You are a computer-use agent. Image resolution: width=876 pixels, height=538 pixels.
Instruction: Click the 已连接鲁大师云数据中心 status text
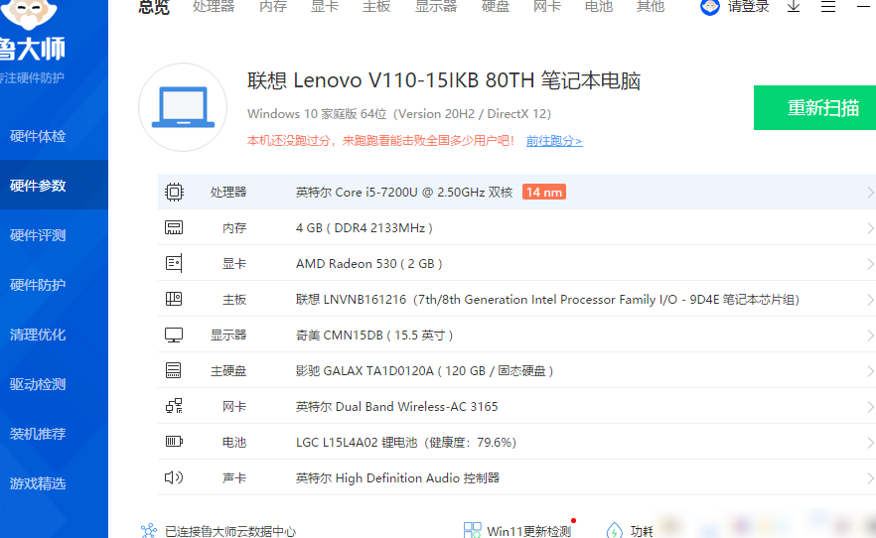[x=230, y=531]
